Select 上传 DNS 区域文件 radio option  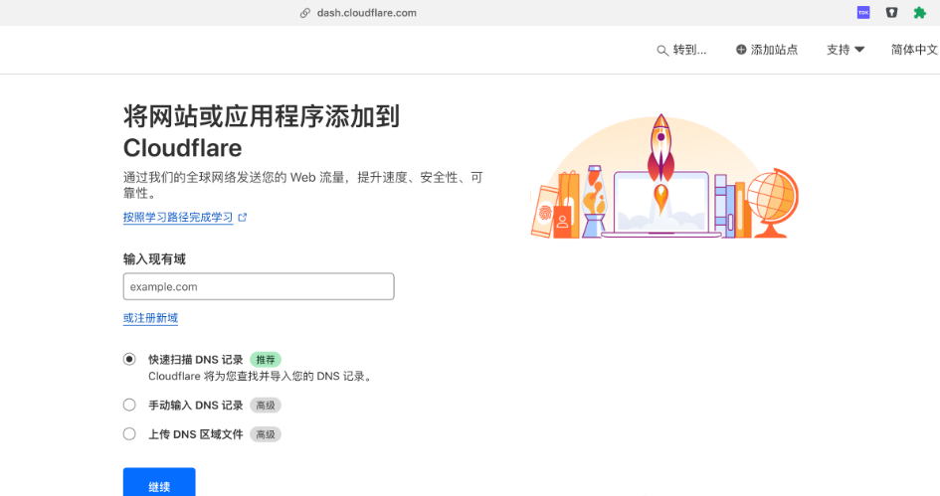(129, 433)
